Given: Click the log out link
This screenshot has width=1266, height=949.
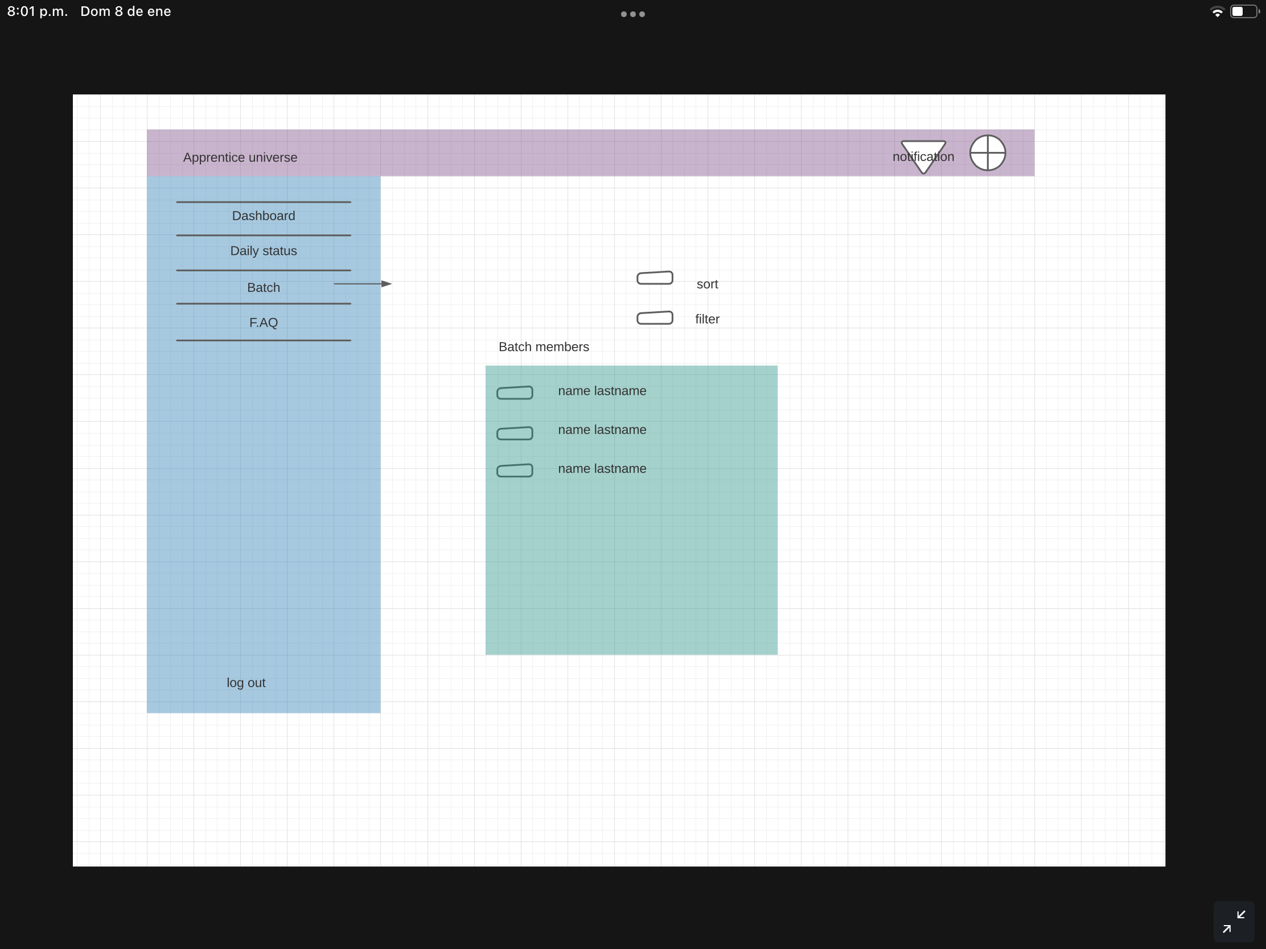Looking at the screenshot, I should point(246,683).
